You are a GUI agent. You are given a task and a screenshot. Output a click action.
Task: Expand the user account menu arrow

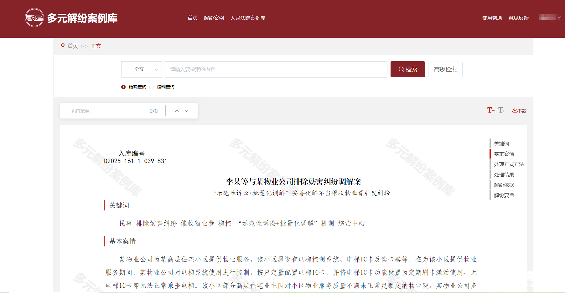point(560,18)
